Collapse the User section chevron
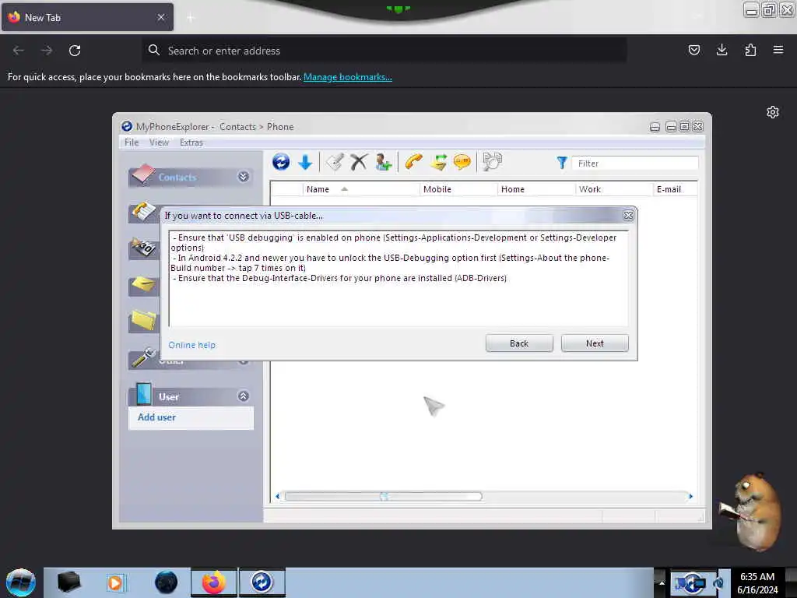Image resolution: width=797 pixels, height=598 pixels. [x=244, y=396]
